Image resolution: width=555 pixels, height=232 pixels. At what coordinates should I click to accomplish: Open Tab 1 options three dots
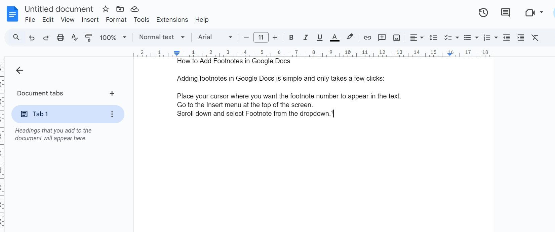112,114
